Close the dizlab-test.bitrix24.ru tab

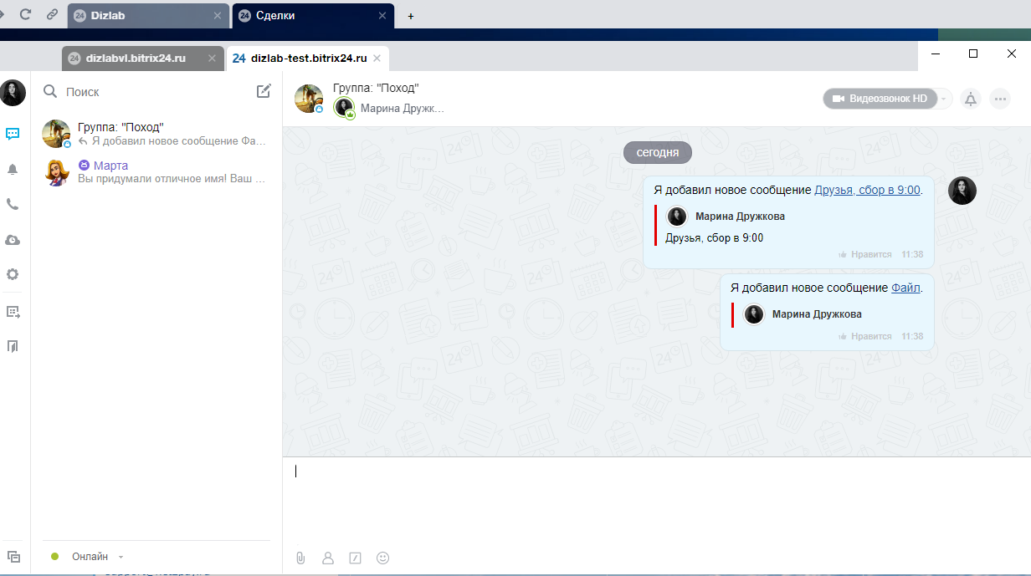click(x=377, y=59)
